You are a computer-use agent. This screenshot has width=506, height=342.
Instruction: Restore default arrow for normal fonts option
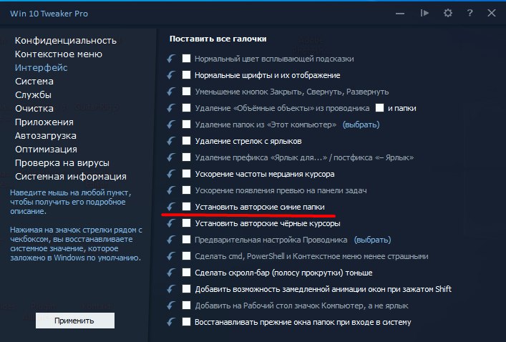coord(171,75)
